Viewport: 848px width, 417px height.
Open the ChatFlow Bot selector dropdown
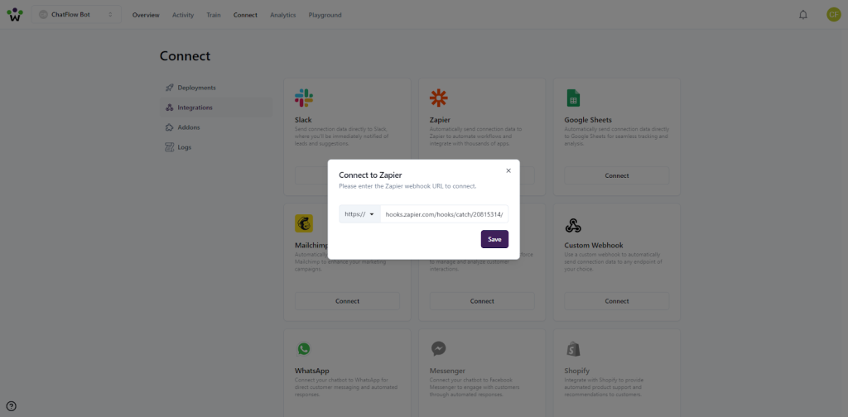[x=76, y=15]
